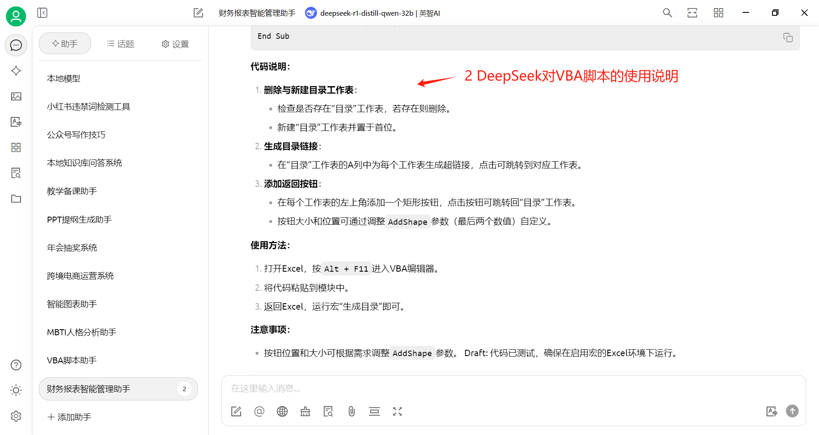Click the green user avatar icon

(x=16, y=16)
